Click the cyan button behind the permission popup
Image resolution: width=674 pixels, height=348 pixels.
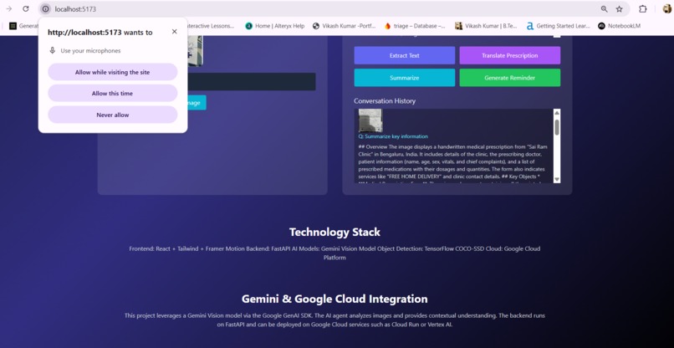click(197, 103)
